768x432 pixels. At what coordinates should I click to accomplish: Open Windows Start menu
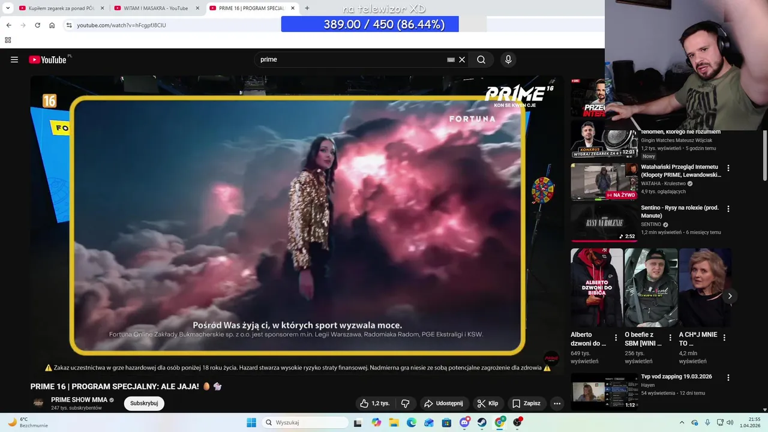click(x=251, y=422)
